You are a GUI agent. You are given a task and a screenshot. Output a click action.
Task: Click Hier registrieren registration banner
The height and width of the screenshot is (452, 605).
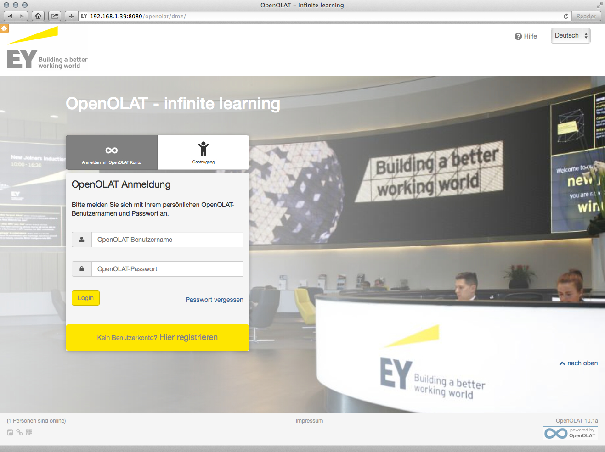coord(158,338)
